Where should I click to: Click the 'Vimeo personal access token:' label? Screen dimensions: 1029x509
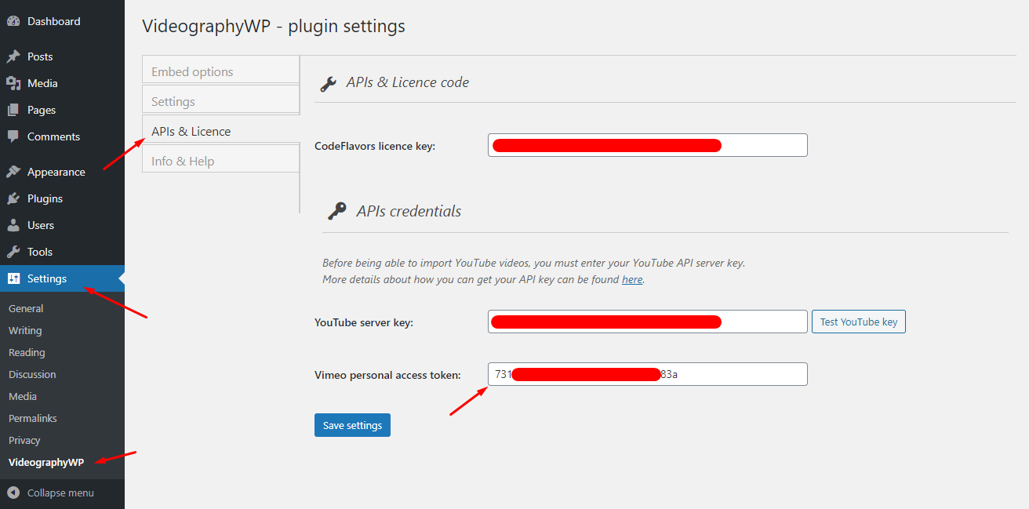(387, 375)
